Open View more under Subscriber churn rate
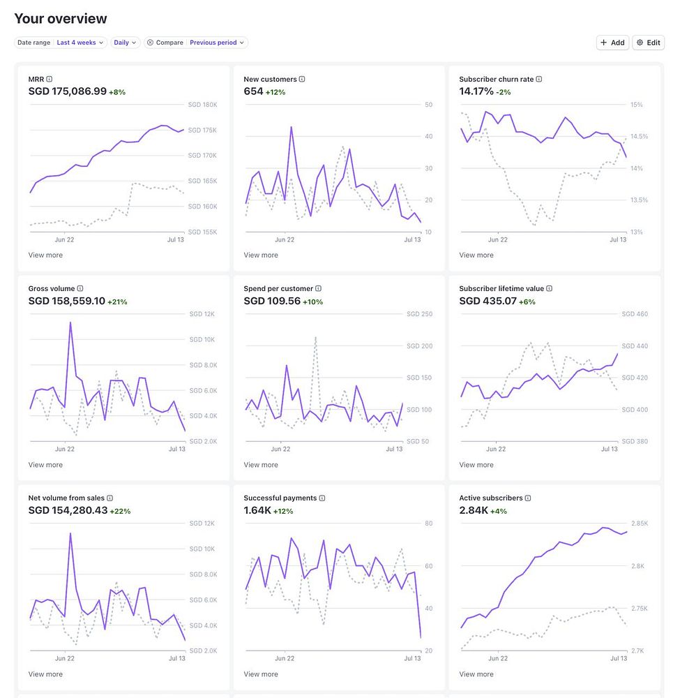This screenshot has height=698, width=680. [x=476, y=255]
